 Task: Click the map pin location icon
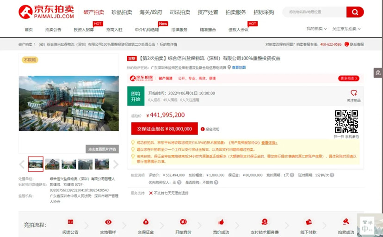tap(229, 67)
